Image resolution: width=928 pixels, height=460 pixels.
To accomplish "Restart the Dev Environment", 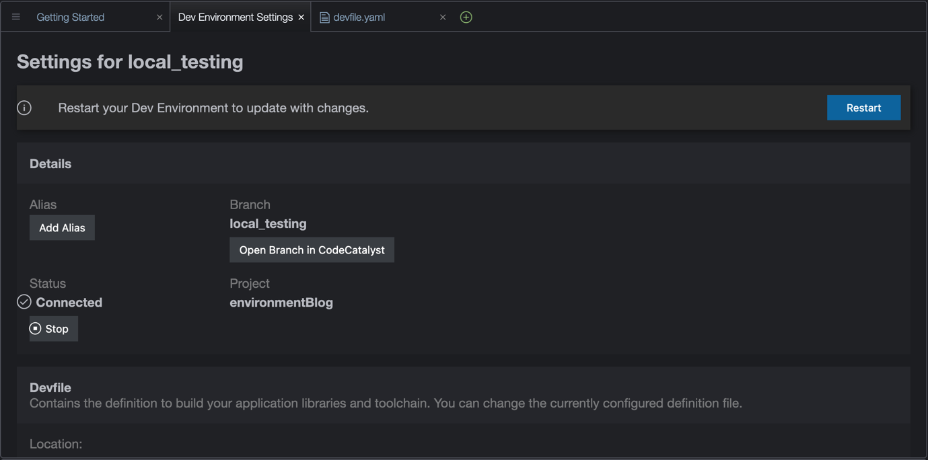I will tap(863, 108).
